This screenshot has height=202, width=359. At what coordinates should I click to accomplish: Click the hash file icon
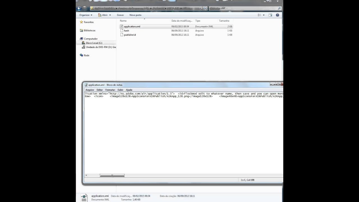pos(122,31)
